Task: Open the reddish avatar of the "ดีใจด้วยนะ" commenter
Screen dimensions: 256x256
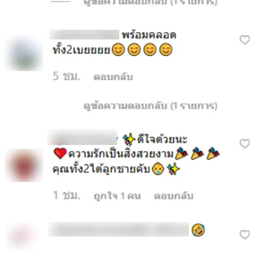Action: coord(24,165)
